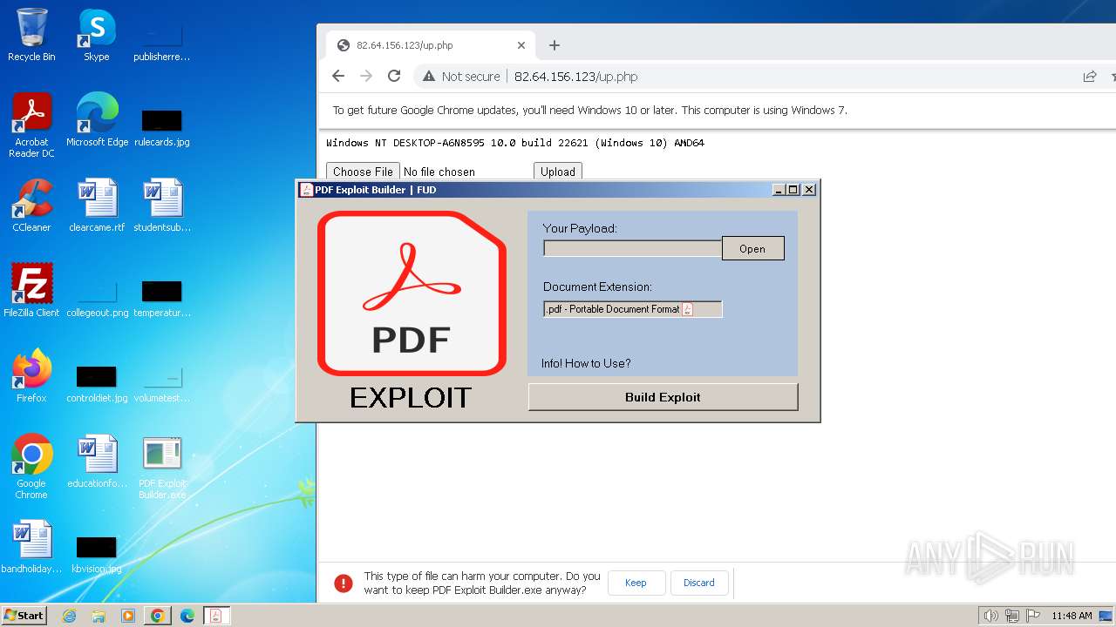Viewport: 1116px width, 627px height.
Task: Launch CCleaner desktop shortcut
Action: point(31,206)
